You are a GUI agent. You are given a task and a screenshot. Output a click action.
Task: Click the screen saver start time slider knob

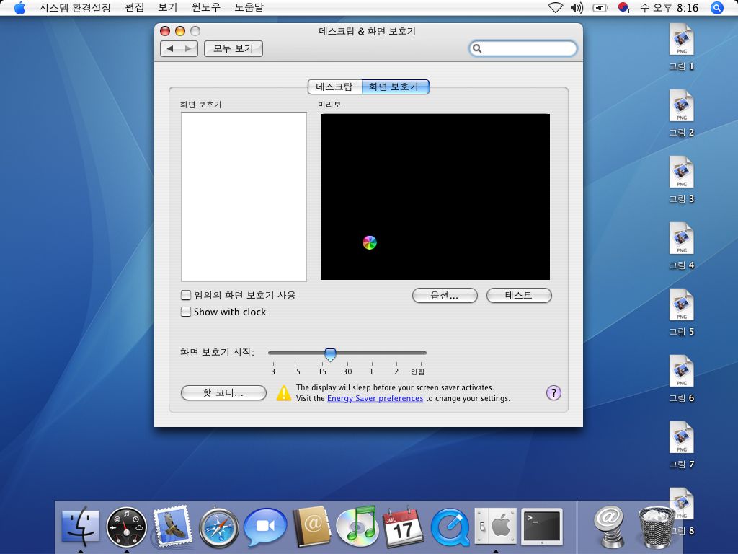click(x=330, y=353)
